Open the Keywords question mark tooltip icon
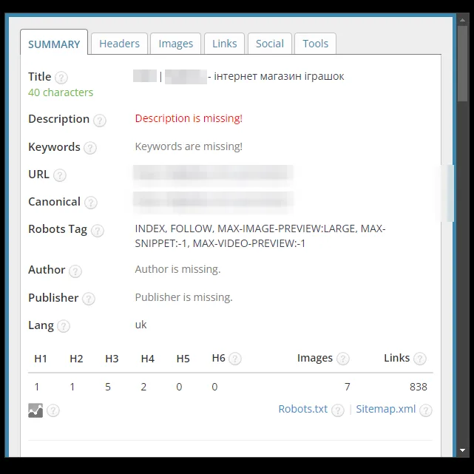This screenshot has width=474, height=474. (x=90, y=148)
